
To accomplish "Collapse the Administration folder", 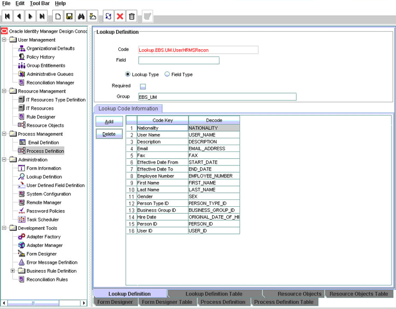I will pyautogui.click(x=5, y=160).
